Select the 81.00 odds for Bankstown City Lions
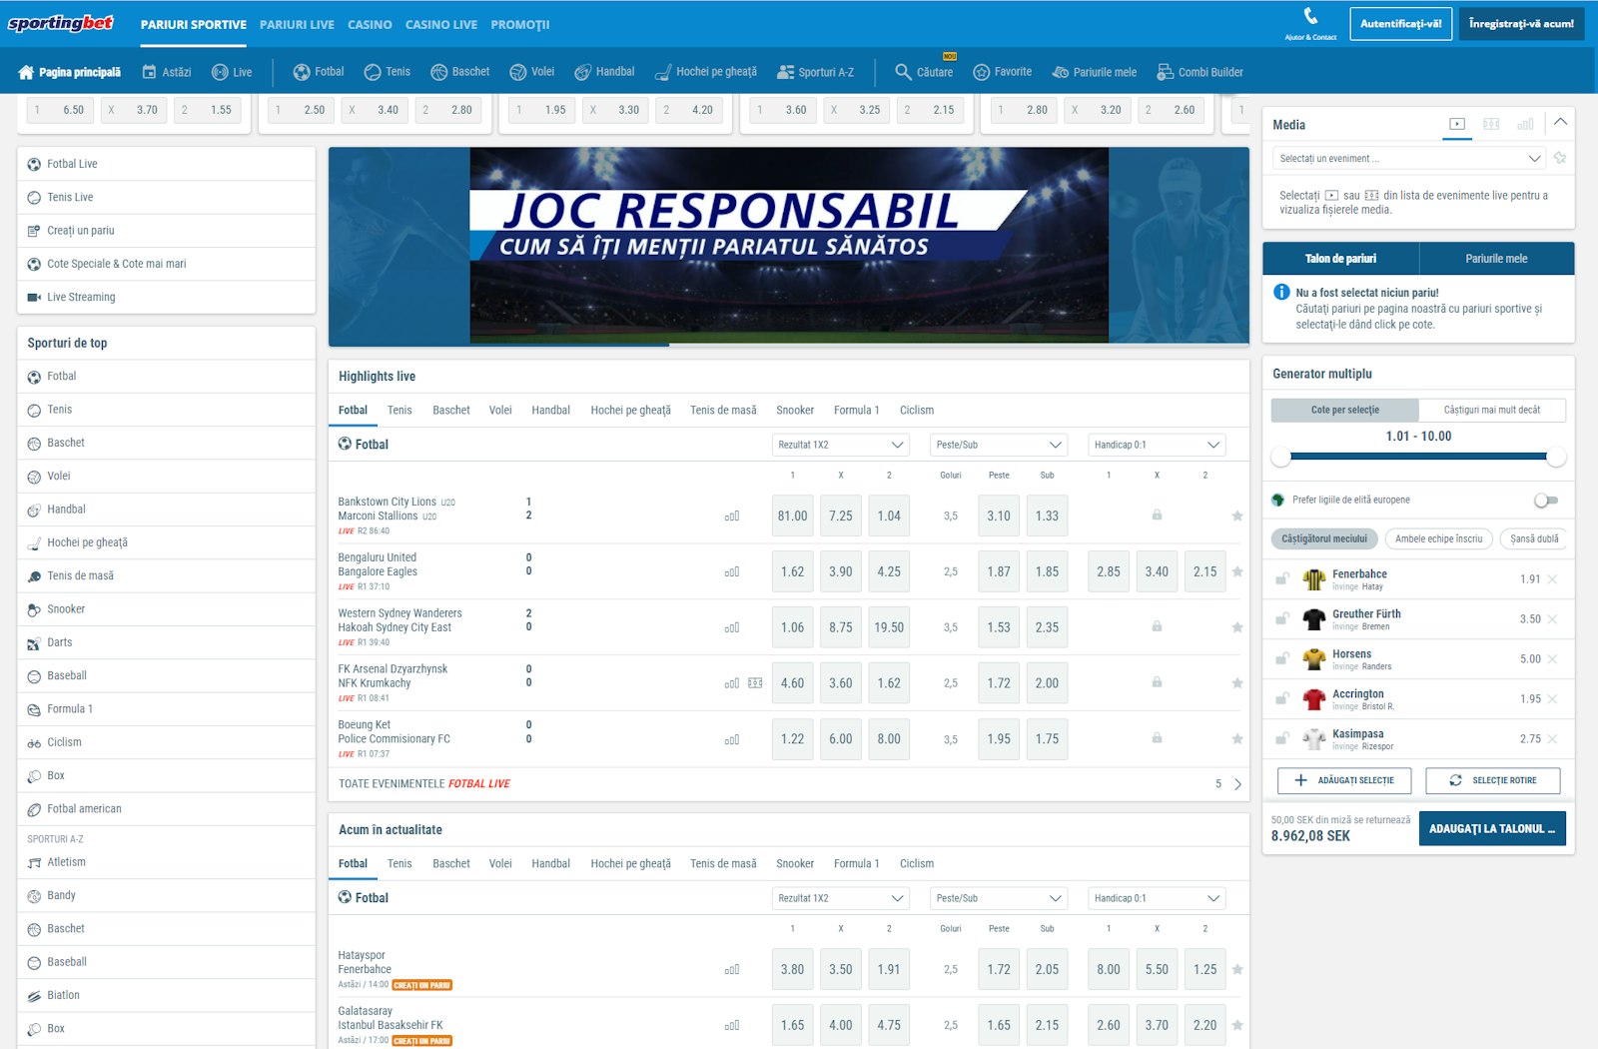1598x1049 pixels. (x=792, y=516)
